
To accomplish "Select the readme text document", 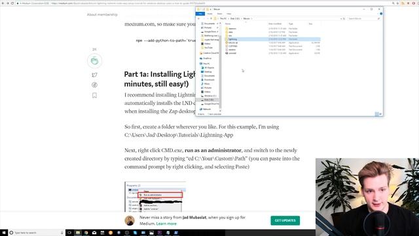I will pos(232,50).
